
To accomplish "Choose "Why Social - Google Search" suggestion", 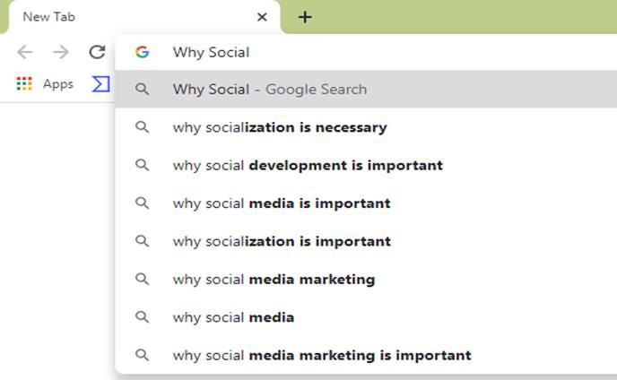I will [366, 90].
